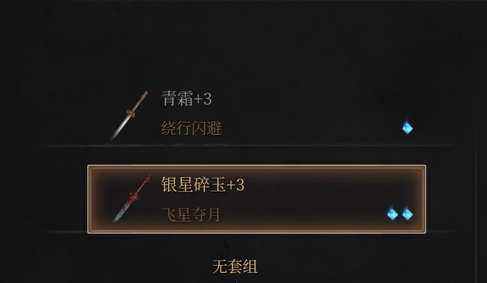Choose the 银星碎玉+3 weapon name
487x283 pixels.
point(203,185)
